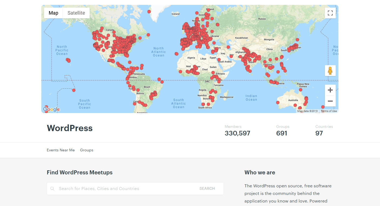This screenshot has height=206, width=380.
Task: Click the North Atlantic Ocean map label
Action: pos(159,52)
